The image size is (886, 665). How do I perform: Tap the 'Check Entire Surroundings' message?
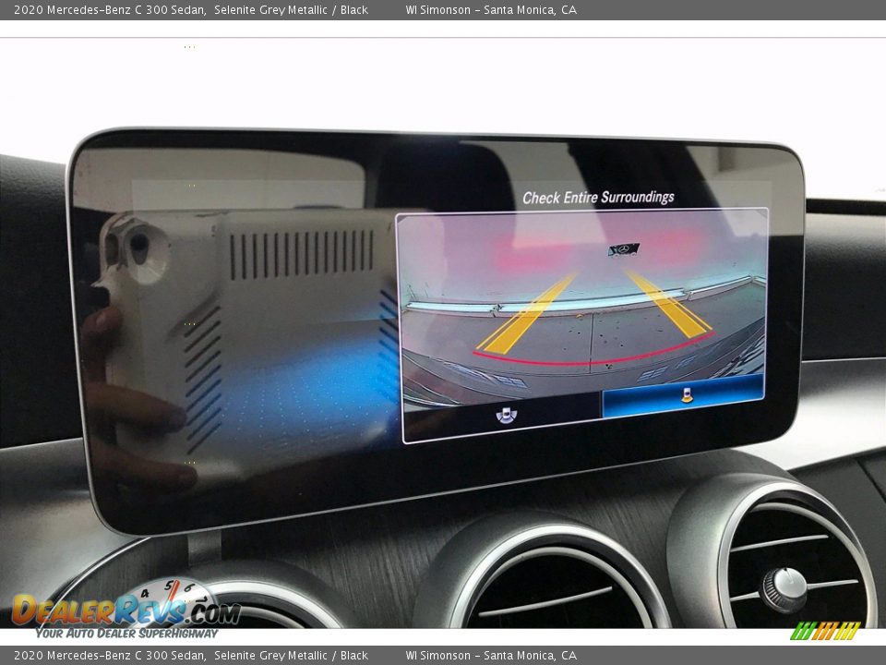point(598,198)
